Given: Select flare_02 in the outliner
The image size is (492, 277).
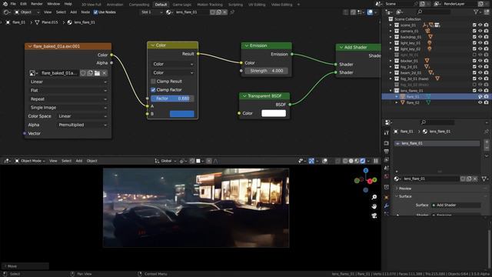Looking at the screenshot, I should click(x=413, y=102).
